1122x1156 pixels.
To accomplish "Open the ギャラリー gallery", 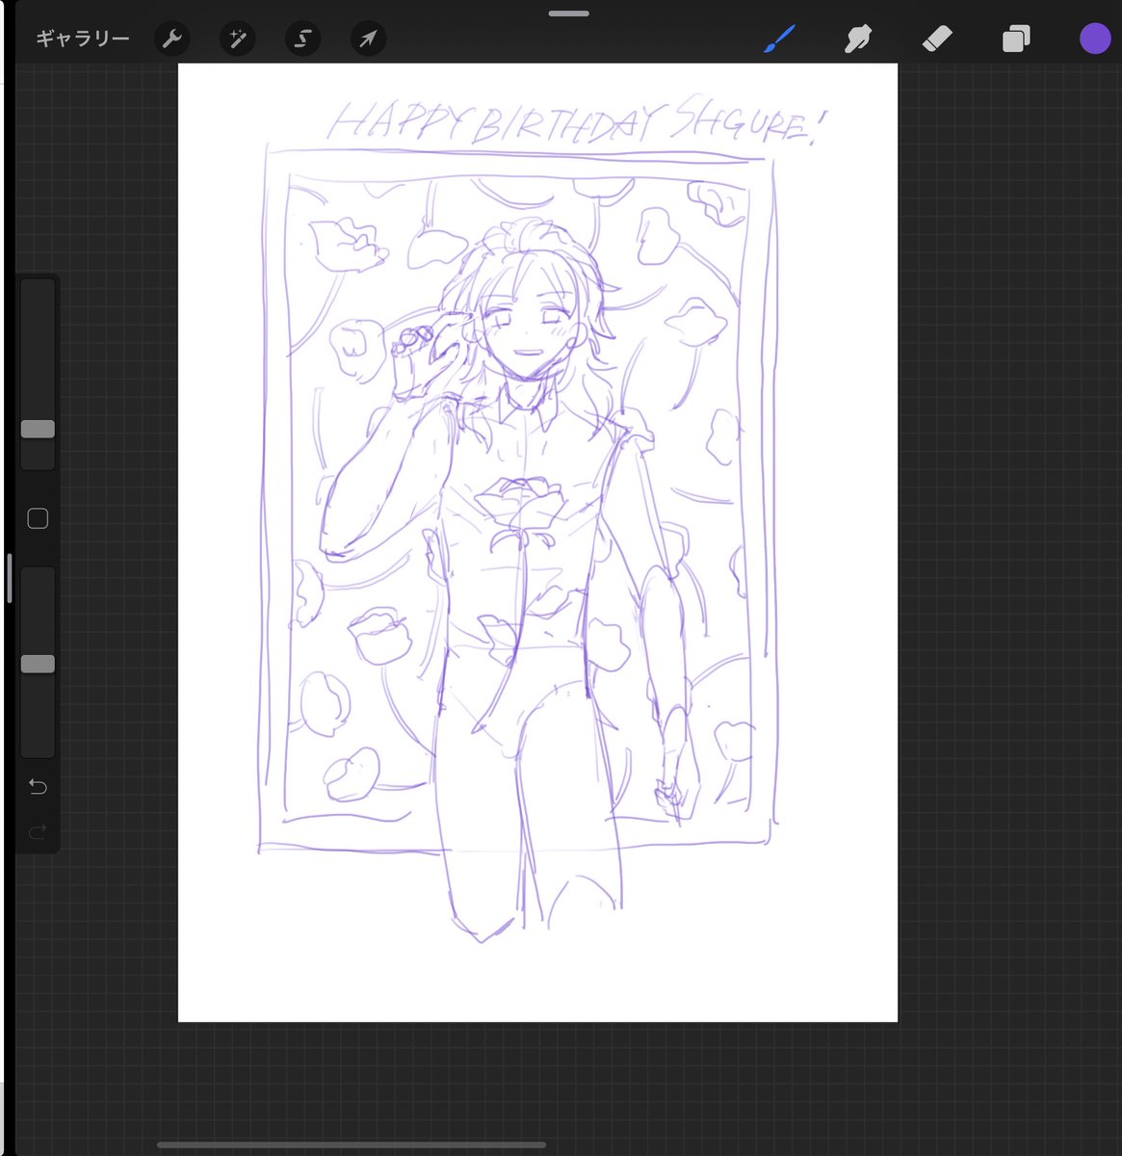I will point(82,39).
